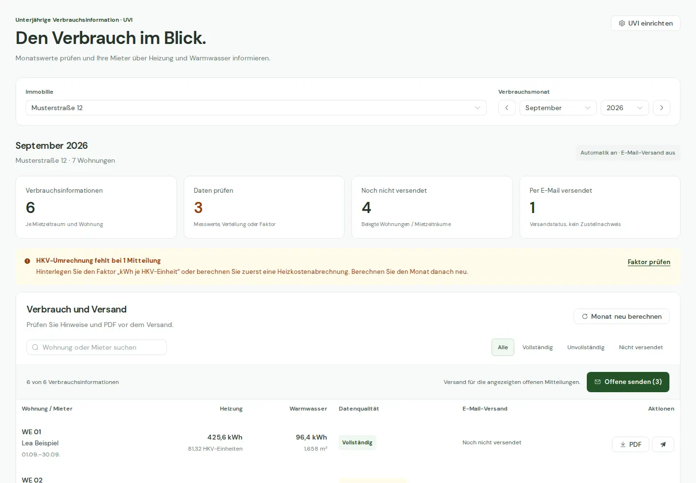Image resolution: width=696 pixels, height=483 pixels.
Task: Send Lea Beispiel's notice via paper-plane icon
Action: coord(663,444)
